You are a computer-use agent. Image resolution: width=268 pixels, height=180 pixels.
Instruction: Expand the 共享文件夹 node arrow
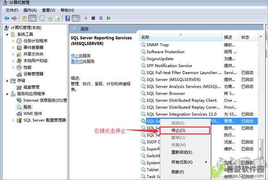tap(13, 54)
